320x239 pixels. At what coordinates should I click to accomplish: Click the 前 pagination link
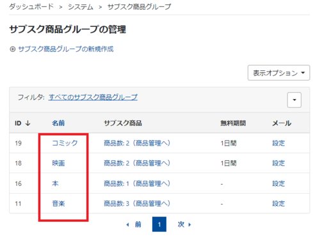(138, 224)
